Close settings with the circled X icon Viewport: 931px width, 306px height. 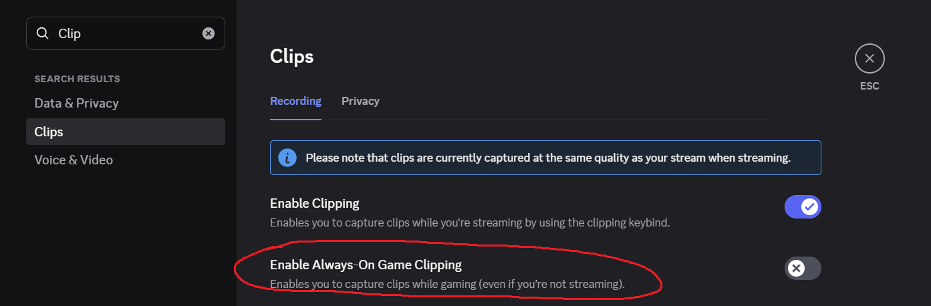tap(869, 59)
